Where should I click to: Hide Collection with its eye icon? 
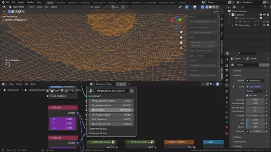264,15
